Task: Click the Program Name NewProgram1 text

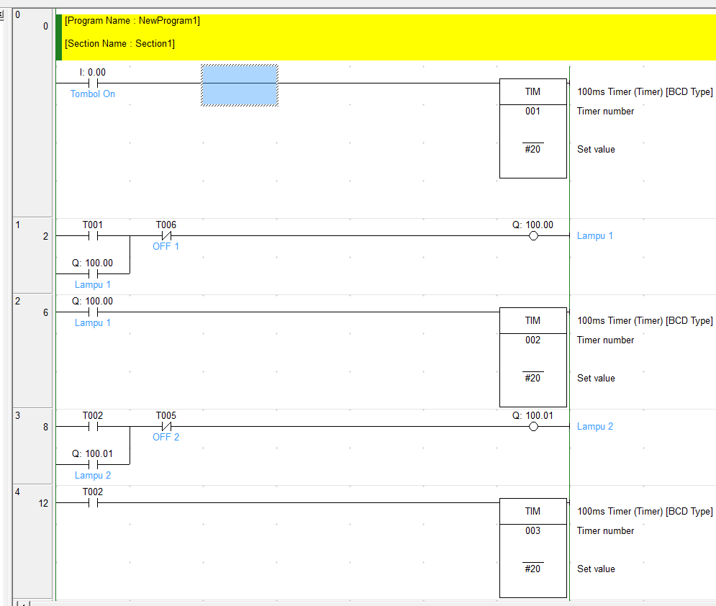Action: (132, 21)
